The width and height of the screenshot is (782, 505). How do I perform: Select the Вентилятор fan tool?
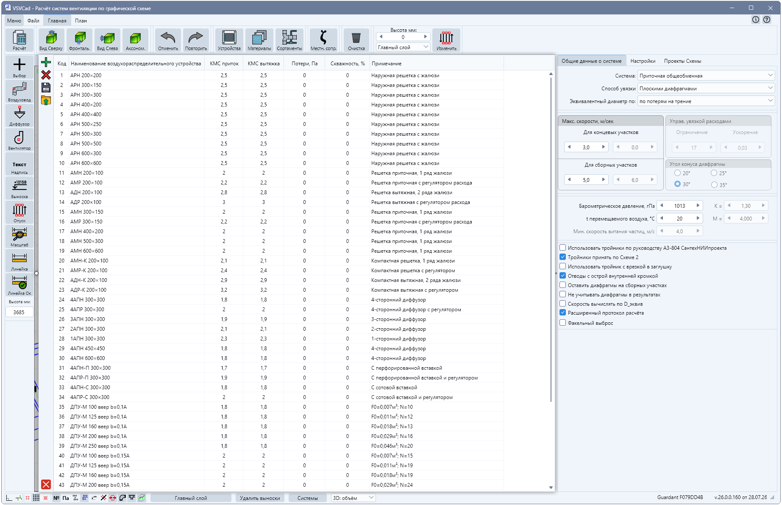coord(19,140)
